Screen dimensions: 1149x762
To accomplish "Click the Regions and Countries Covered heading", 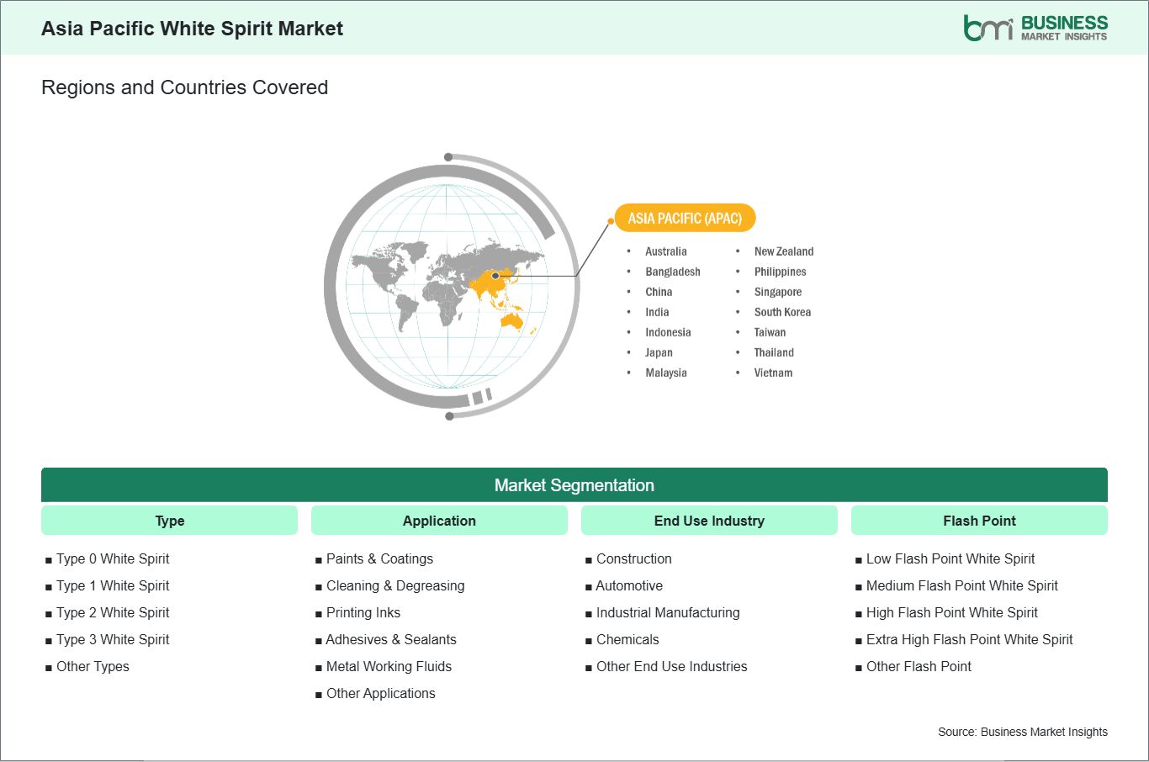I will pyautogui.click(x=184, y=87).
